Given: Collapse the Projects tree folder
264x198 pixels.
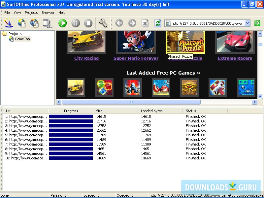Looking at the screenshot, I should (4, 33).
